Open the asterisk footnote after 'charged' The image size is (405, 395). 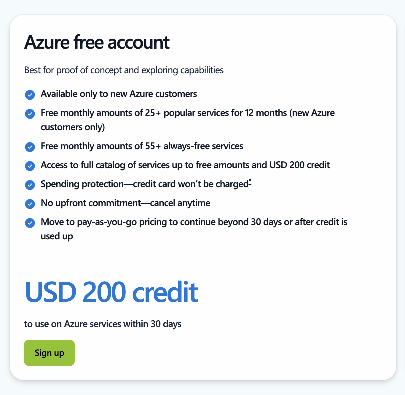click(x=250, y=182)
